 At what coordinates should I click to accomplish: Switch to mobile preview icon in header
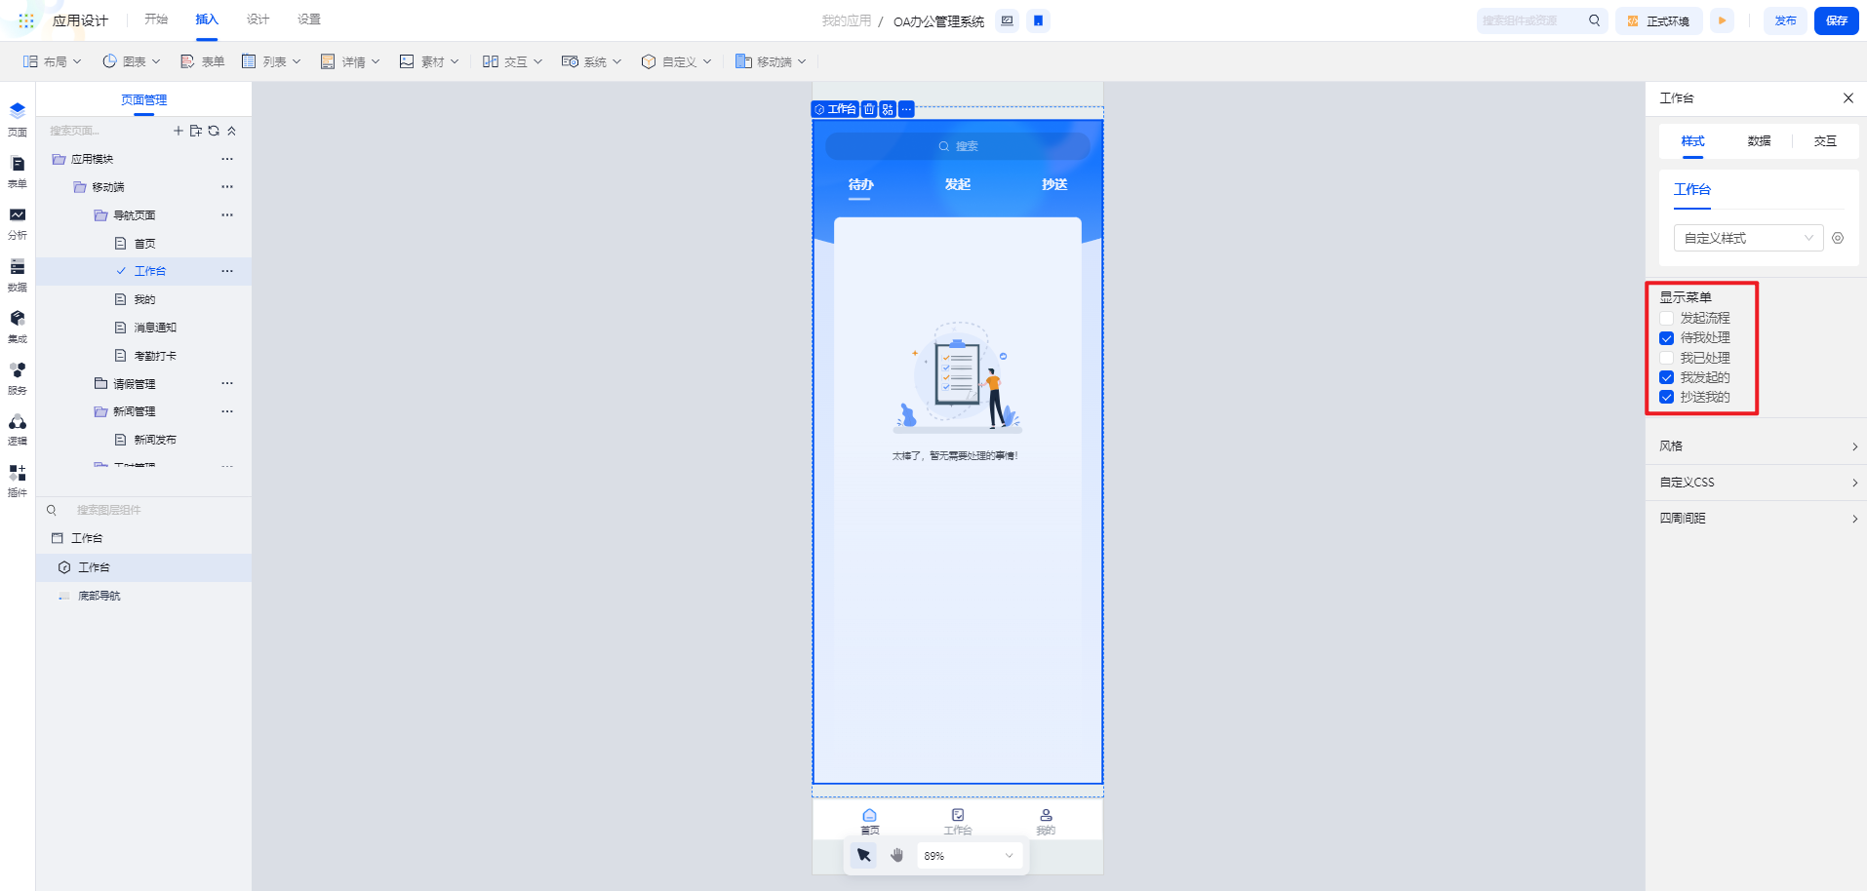(1039, 20)
